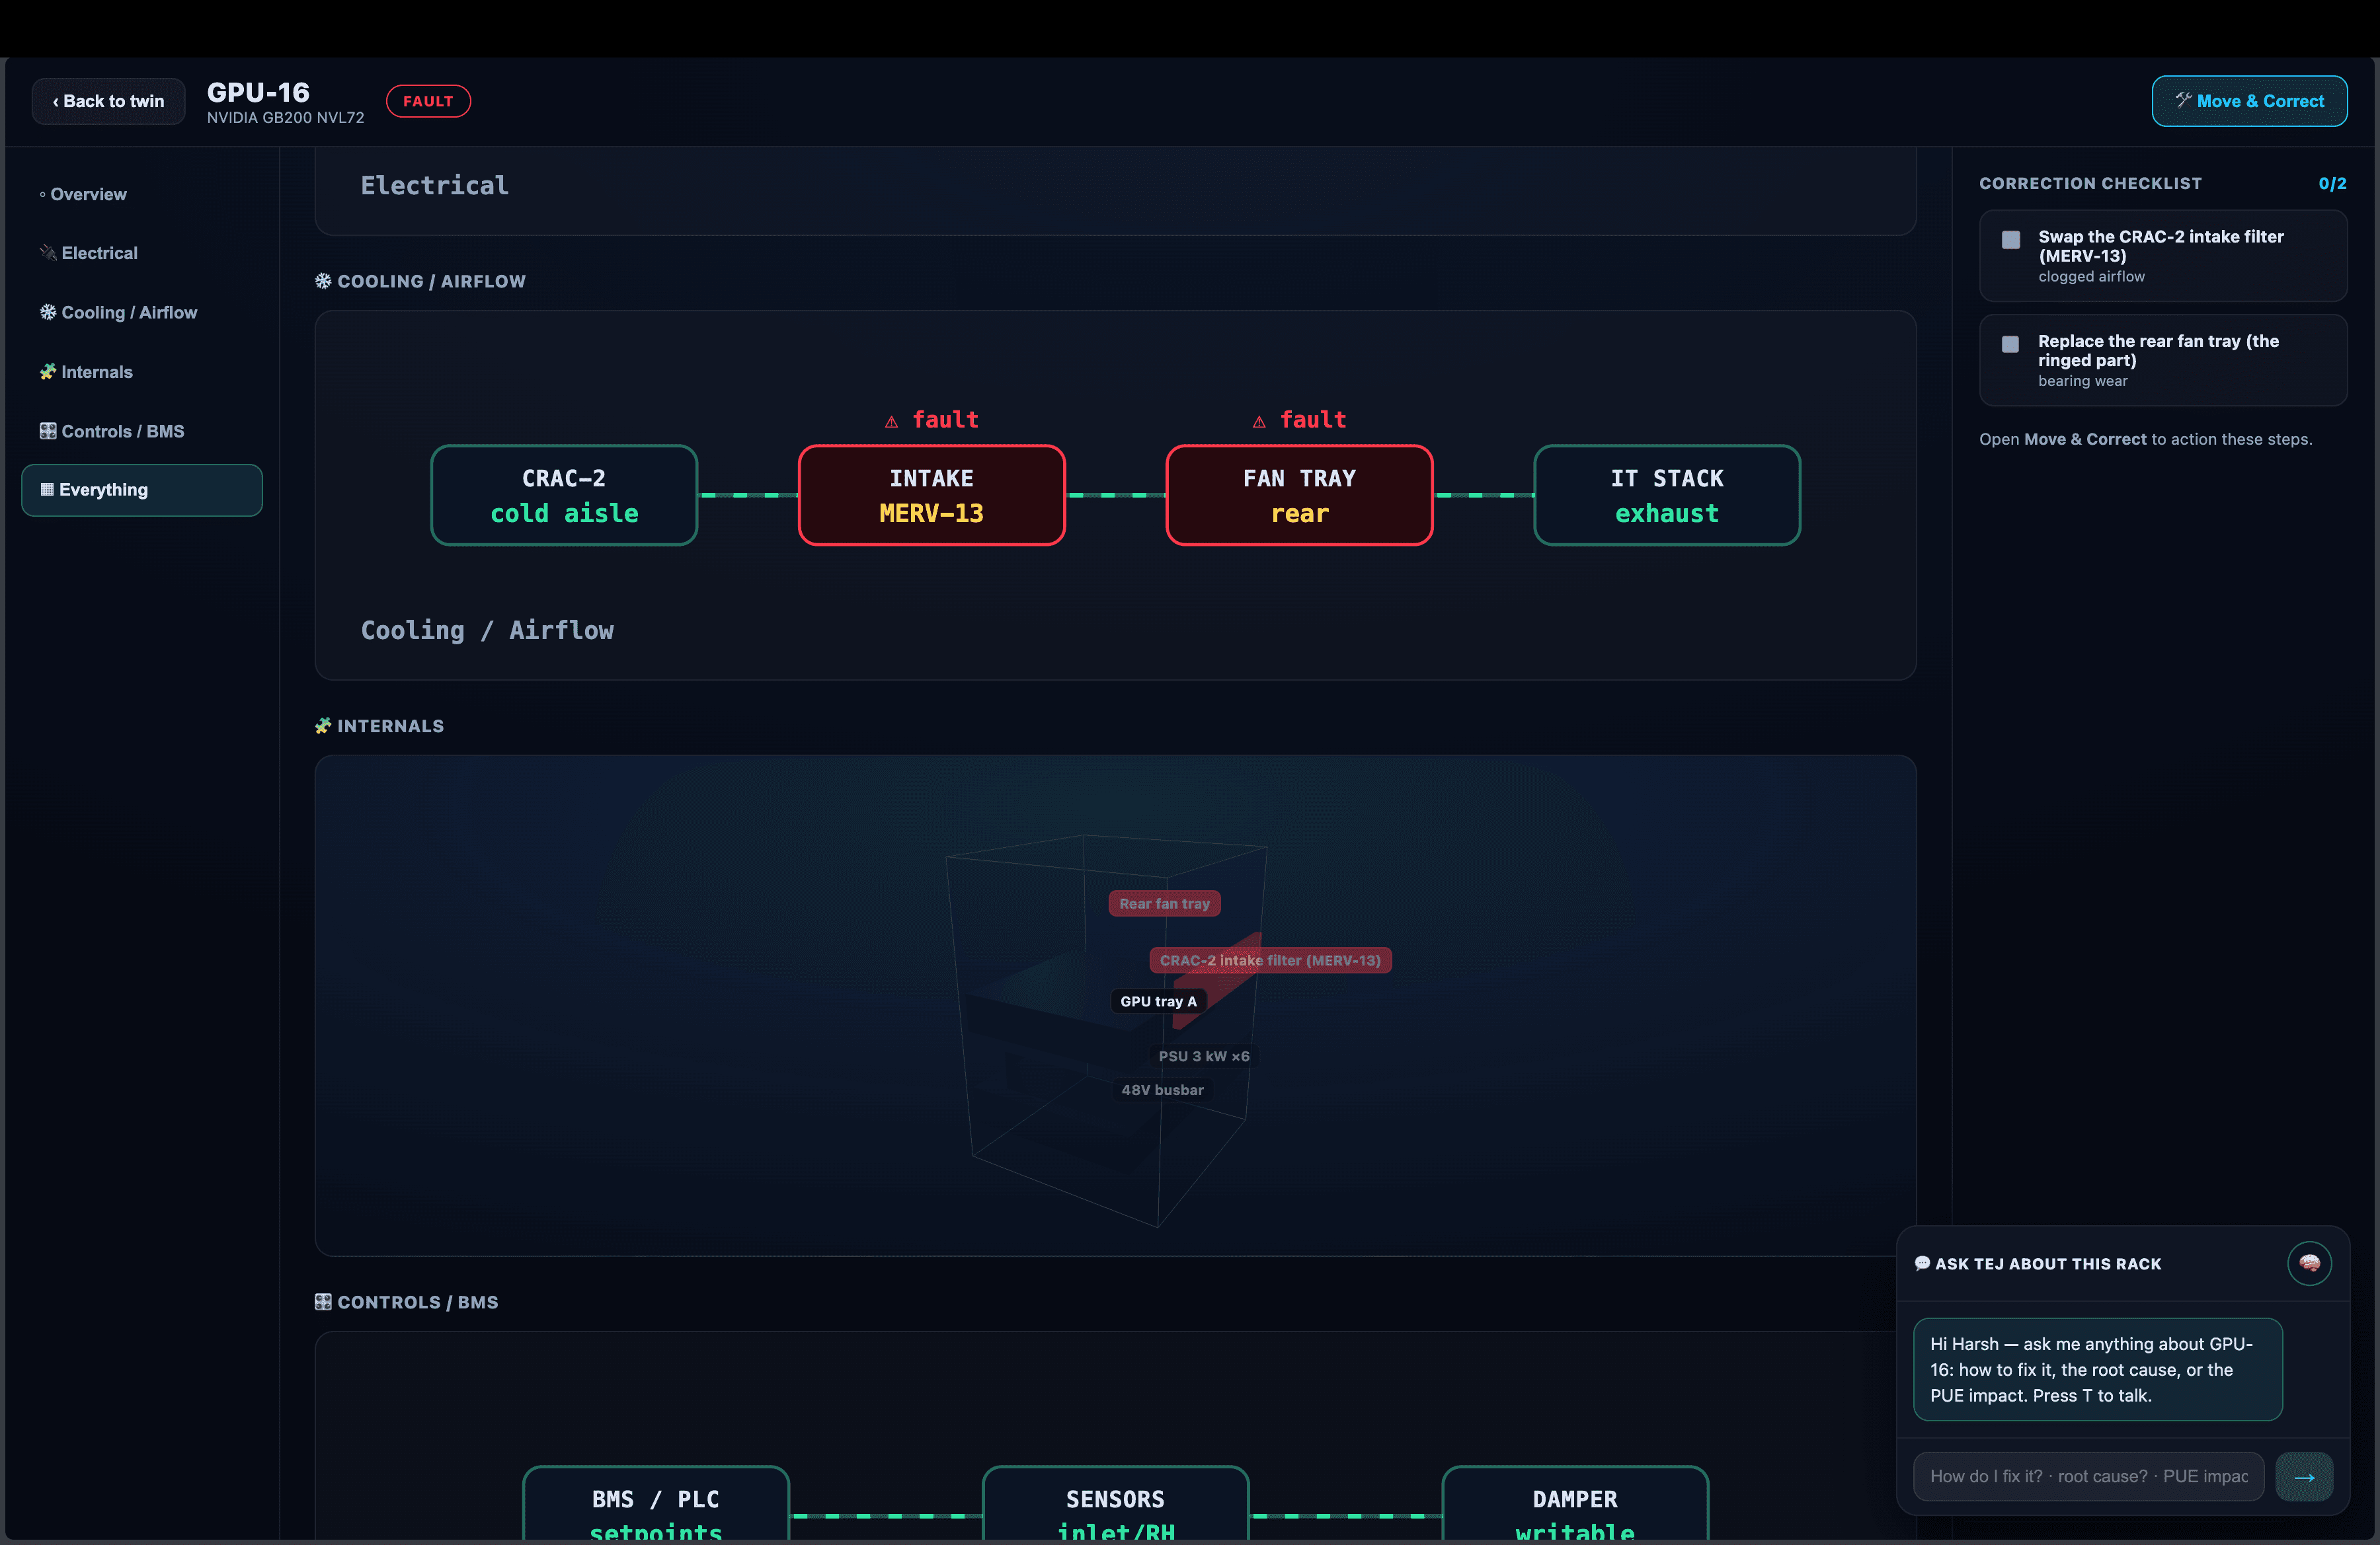Screen dimensions: 2380x1545
Task: Select the Rear fan tray label in 3D view
Action: (1164, 903)
